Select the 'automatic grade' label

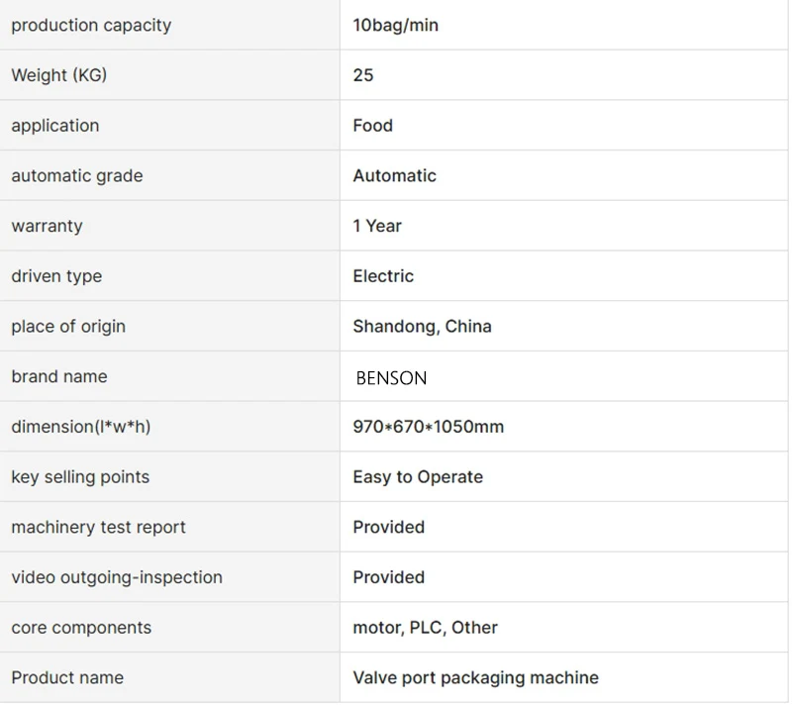point(77,175)
